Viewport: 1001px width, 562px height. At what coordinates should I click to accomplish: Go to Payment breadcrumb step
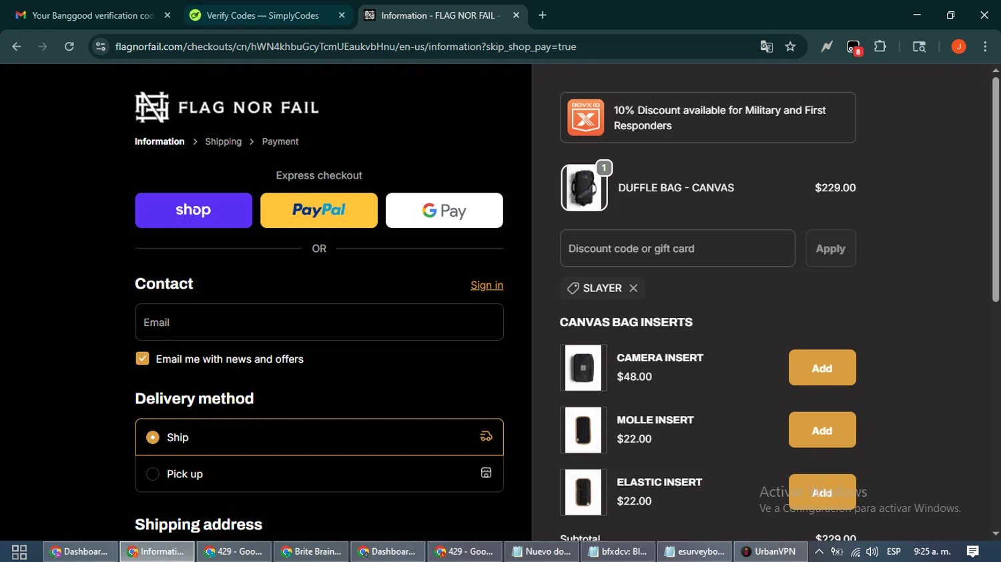pos(280,141)
